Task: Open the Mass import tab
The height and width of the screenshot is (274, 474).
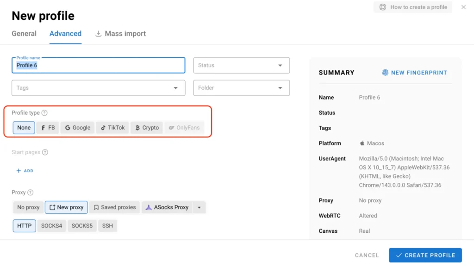Action: 120,33
